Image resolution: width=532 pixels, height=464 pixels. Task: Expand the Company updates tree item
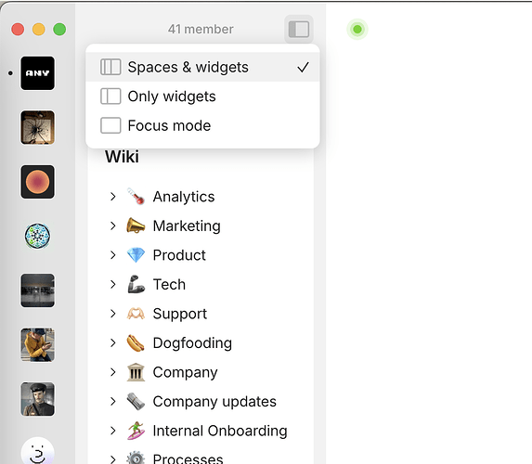[113, 401]
